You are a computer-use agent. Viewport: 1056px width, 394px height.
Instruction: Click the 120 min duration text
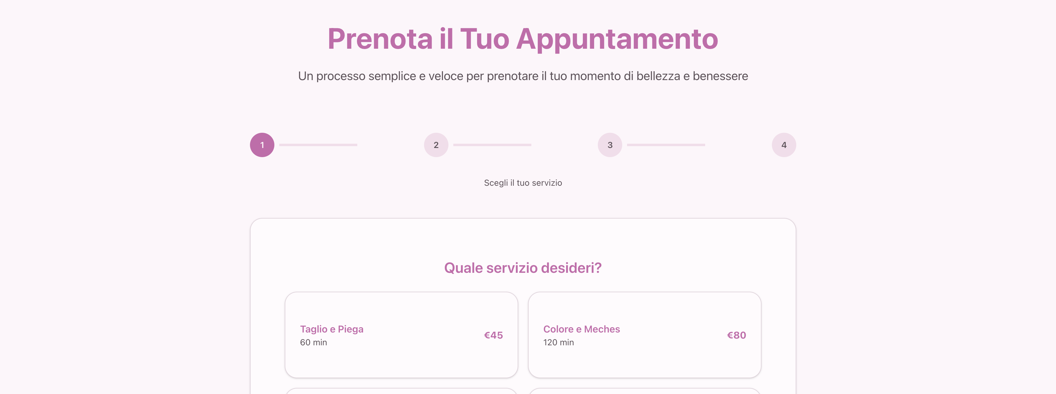click(558, 343)
